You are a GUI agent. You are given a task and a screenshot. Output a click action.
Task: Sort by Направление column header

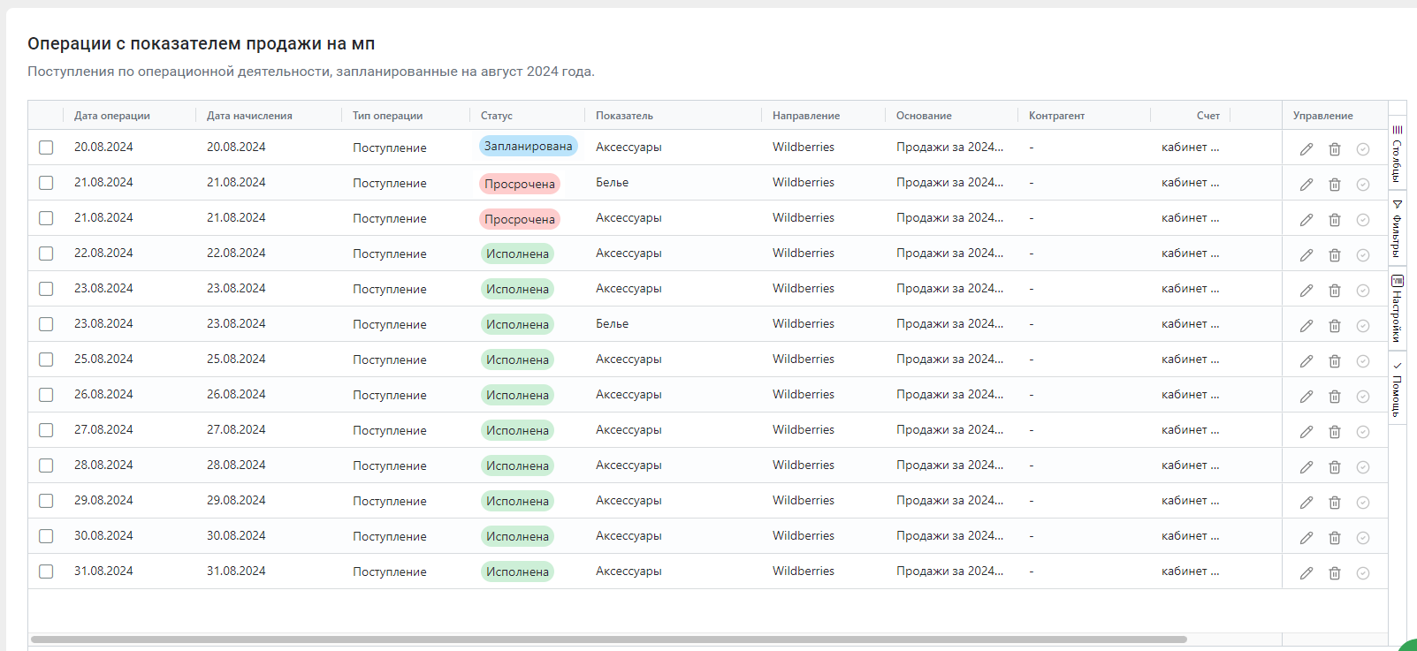pos(806,116)
